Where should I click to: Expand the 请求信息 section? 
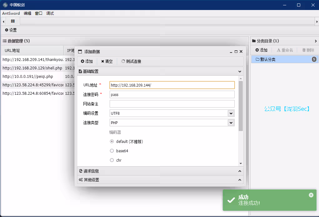pos(159,171)
